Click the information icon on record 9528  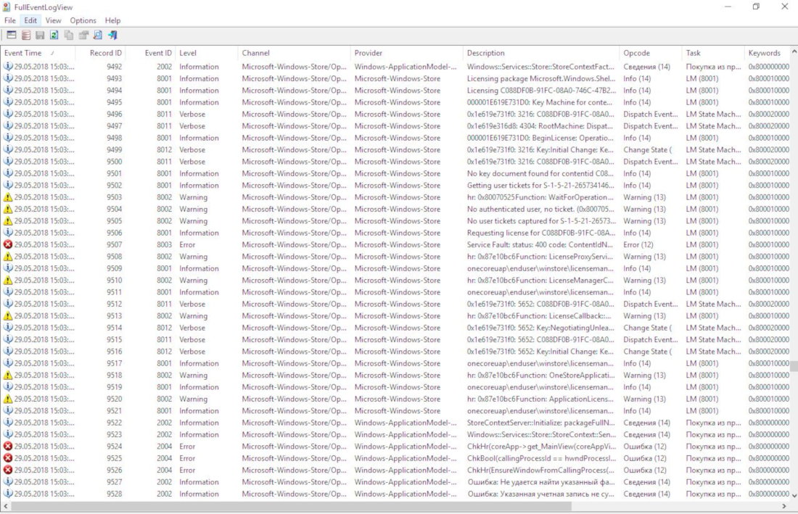[x=8, y=494]
